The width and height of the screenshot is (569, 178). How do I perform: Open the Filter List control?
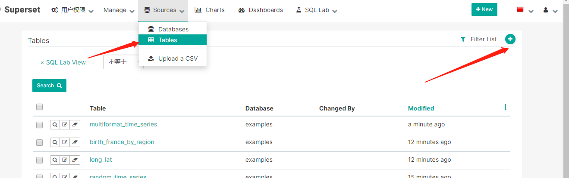479,39
